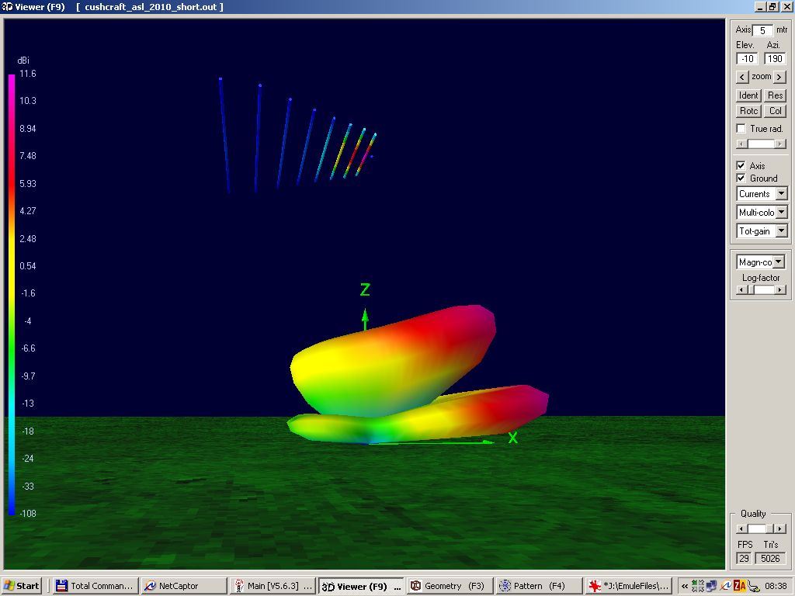Expand the Currents dropdown
The image size is (795, 596).
pos(781,194)
